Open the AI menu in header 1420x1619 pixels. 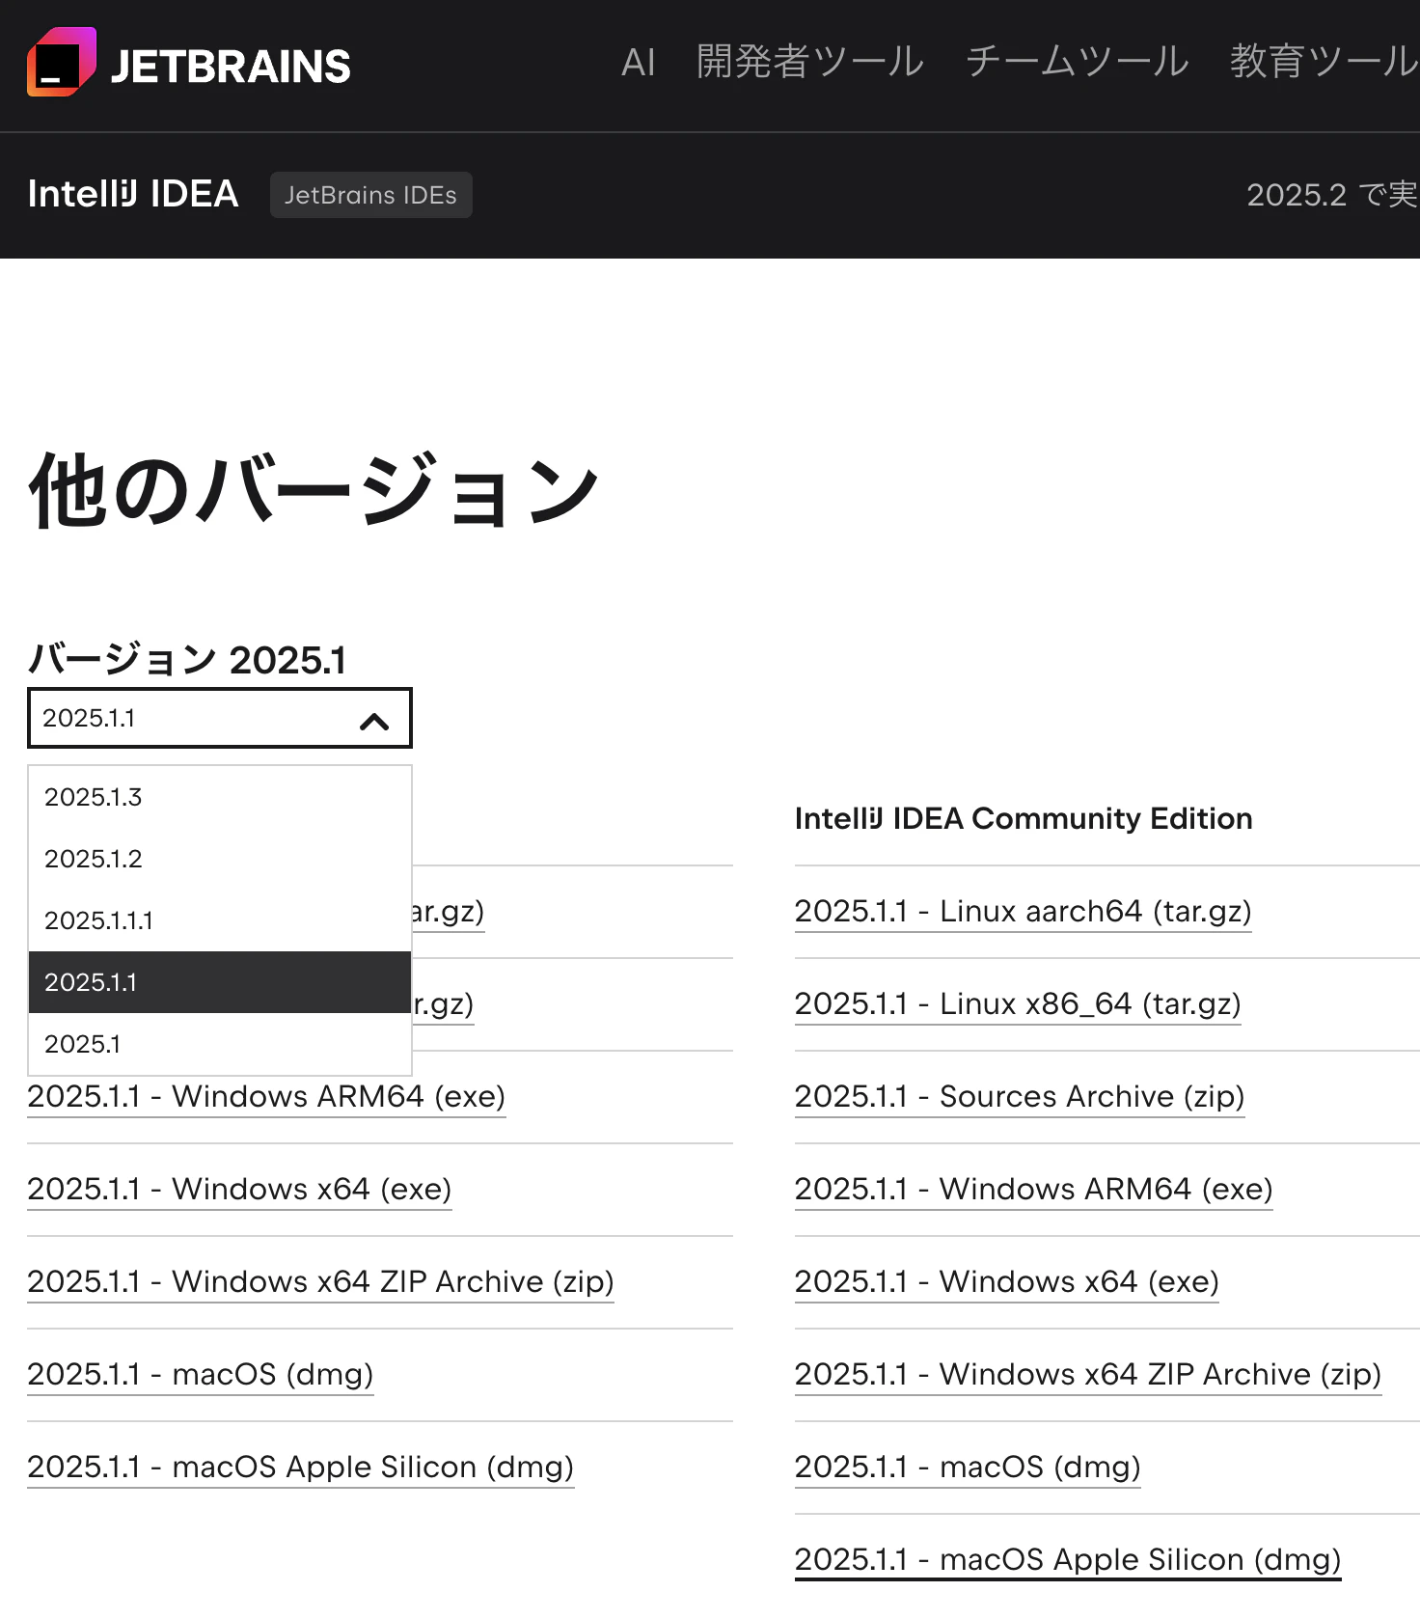click(638, 63)
